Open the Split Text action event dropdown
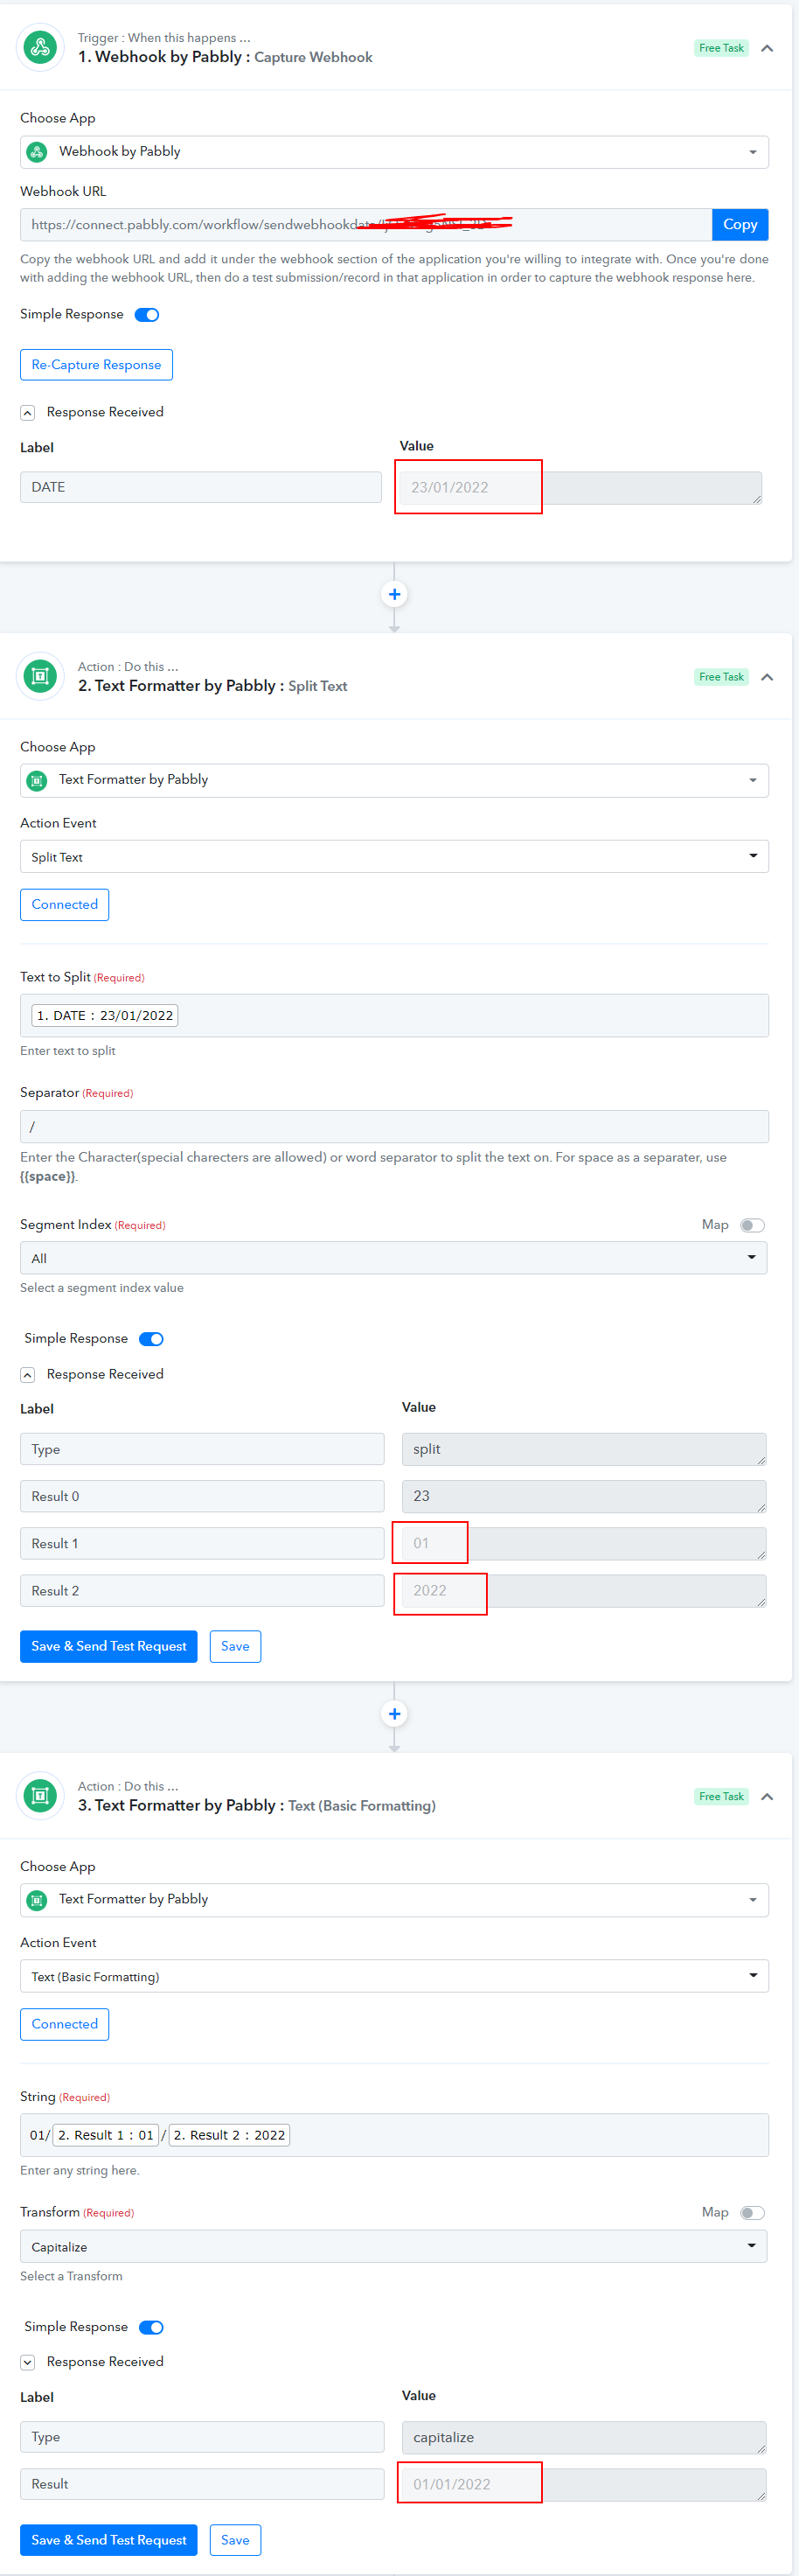The height and width of the screenshot is (2576, 799). pyautogui.click(x=394, y=856)
